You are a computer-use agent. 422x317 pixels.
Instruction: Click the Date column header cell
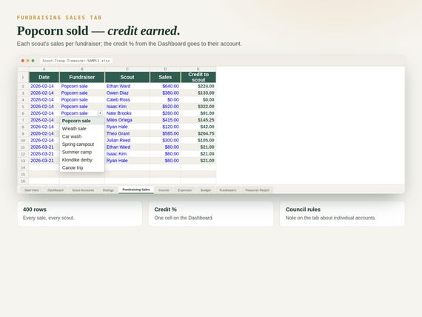(44, 77)
